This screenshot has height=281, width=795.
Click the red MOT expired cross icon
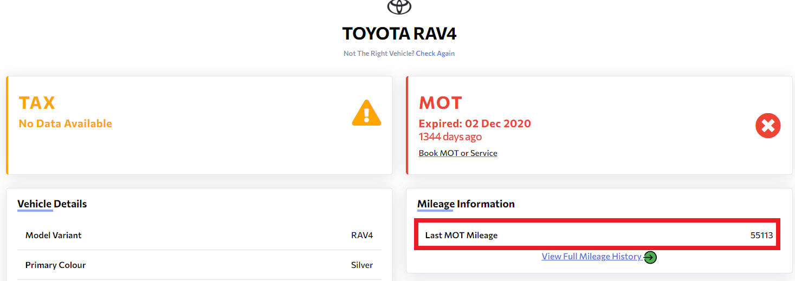click(768, 126)
